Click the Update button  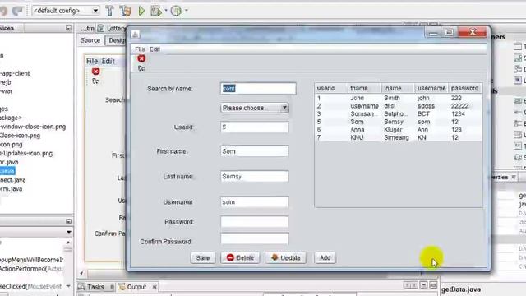click(x=285, y=257)
